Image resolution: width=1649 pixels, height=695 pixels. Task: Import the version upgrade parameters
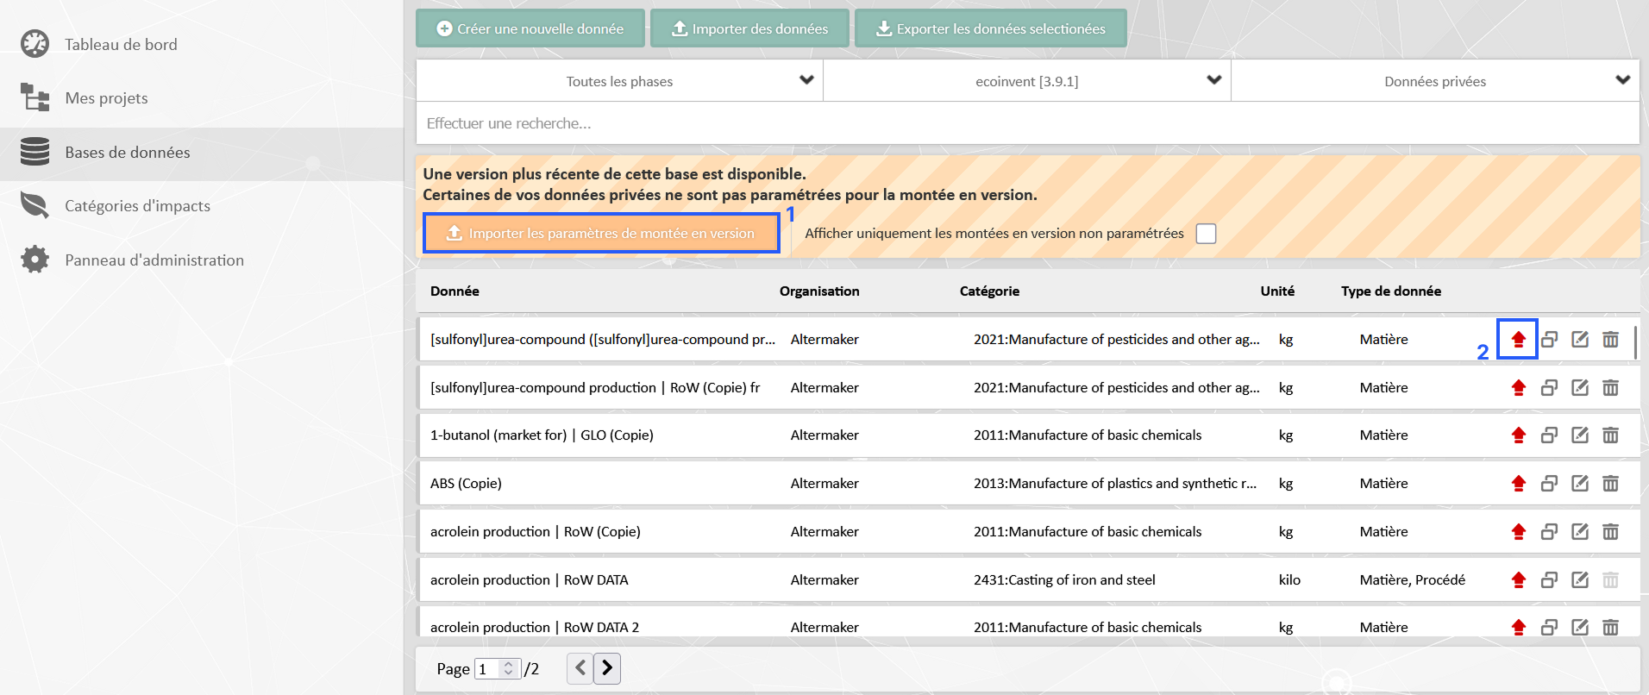pos(601,233)
